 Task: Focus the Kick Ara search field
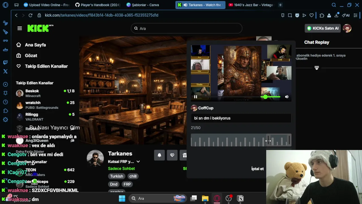(x=186, y=28)
